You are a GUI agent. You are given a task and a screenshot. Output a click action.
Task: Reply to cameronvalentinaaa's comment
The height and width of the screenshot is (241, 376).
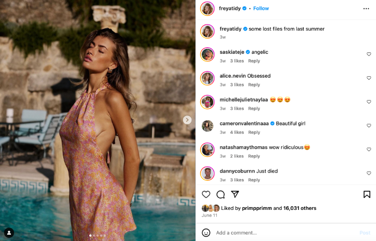point(254,132)
